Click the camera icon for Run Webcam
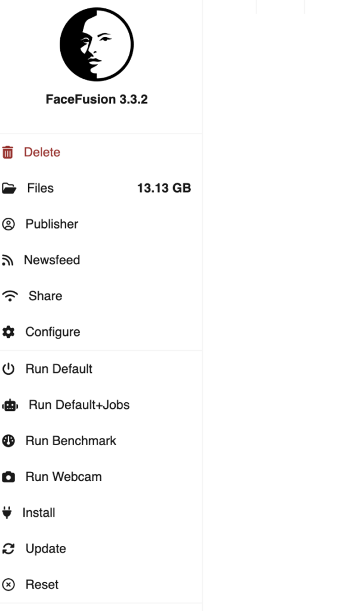This screenshot has width=352, height=611. [8, 477]
